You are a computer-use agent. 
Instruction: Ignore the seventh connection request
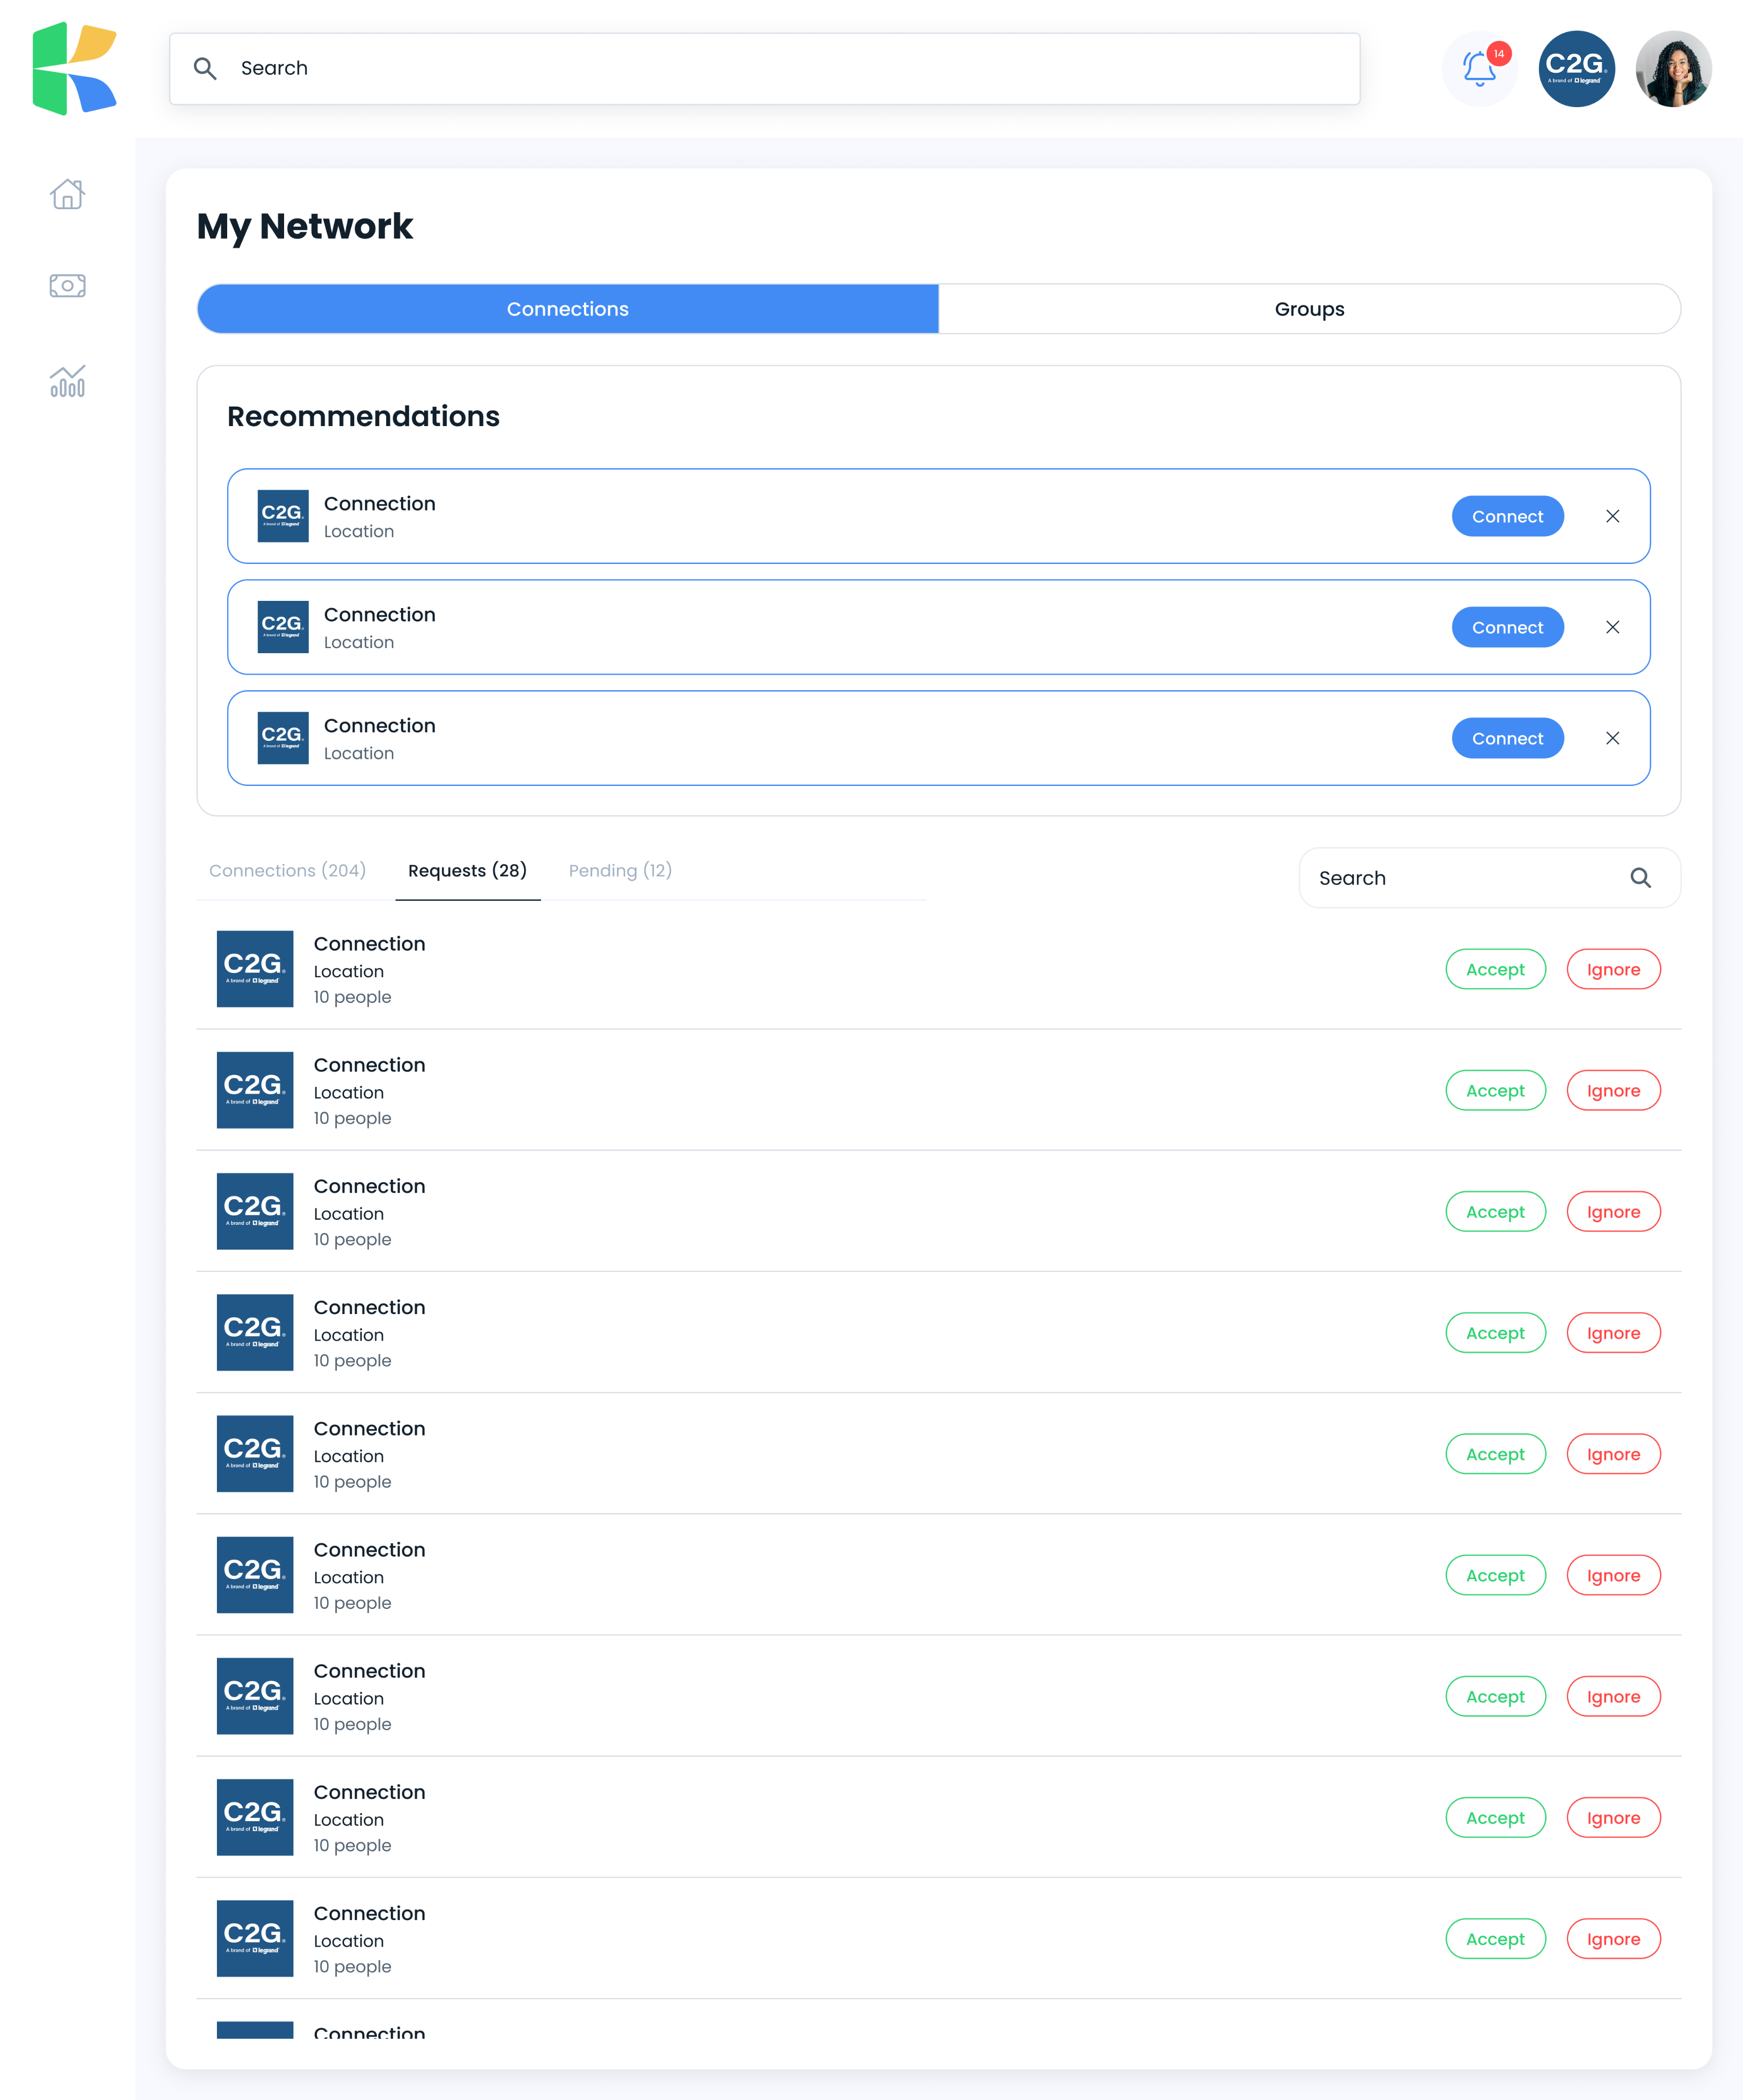click(x=1613, y=1696)
